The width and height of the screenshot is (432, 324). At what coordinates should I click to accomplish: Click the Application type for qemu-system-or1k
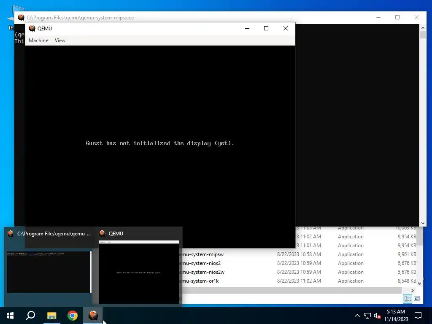pyautogui.click(x=351, y=281)
